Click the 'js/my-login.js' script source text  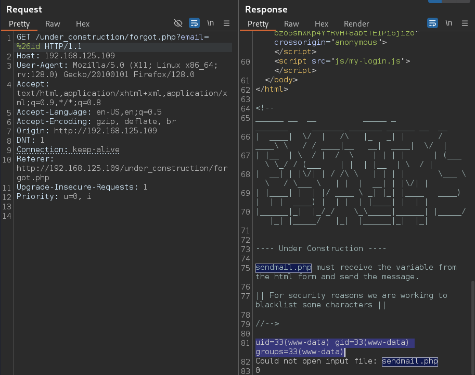tap(368, 61)
